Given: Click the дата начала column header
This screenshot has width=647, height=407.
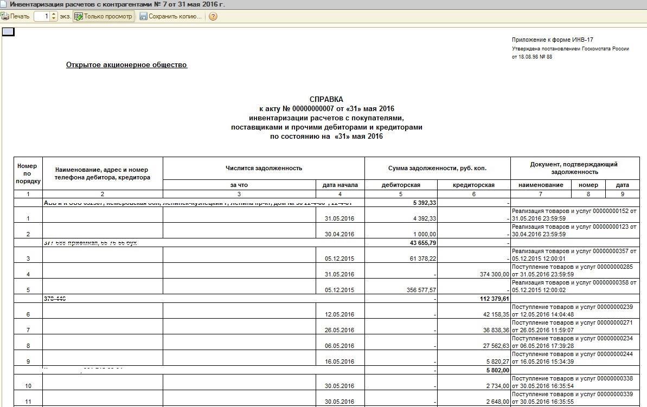Looking at the screenshot, I should point(341,185).
